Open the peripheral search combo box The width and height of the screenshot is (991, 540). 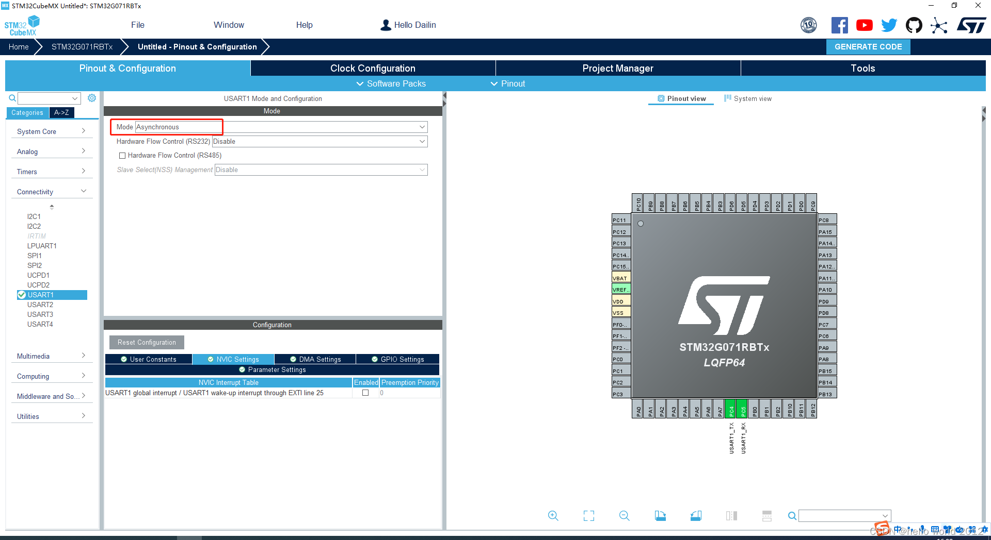[49, 98]
